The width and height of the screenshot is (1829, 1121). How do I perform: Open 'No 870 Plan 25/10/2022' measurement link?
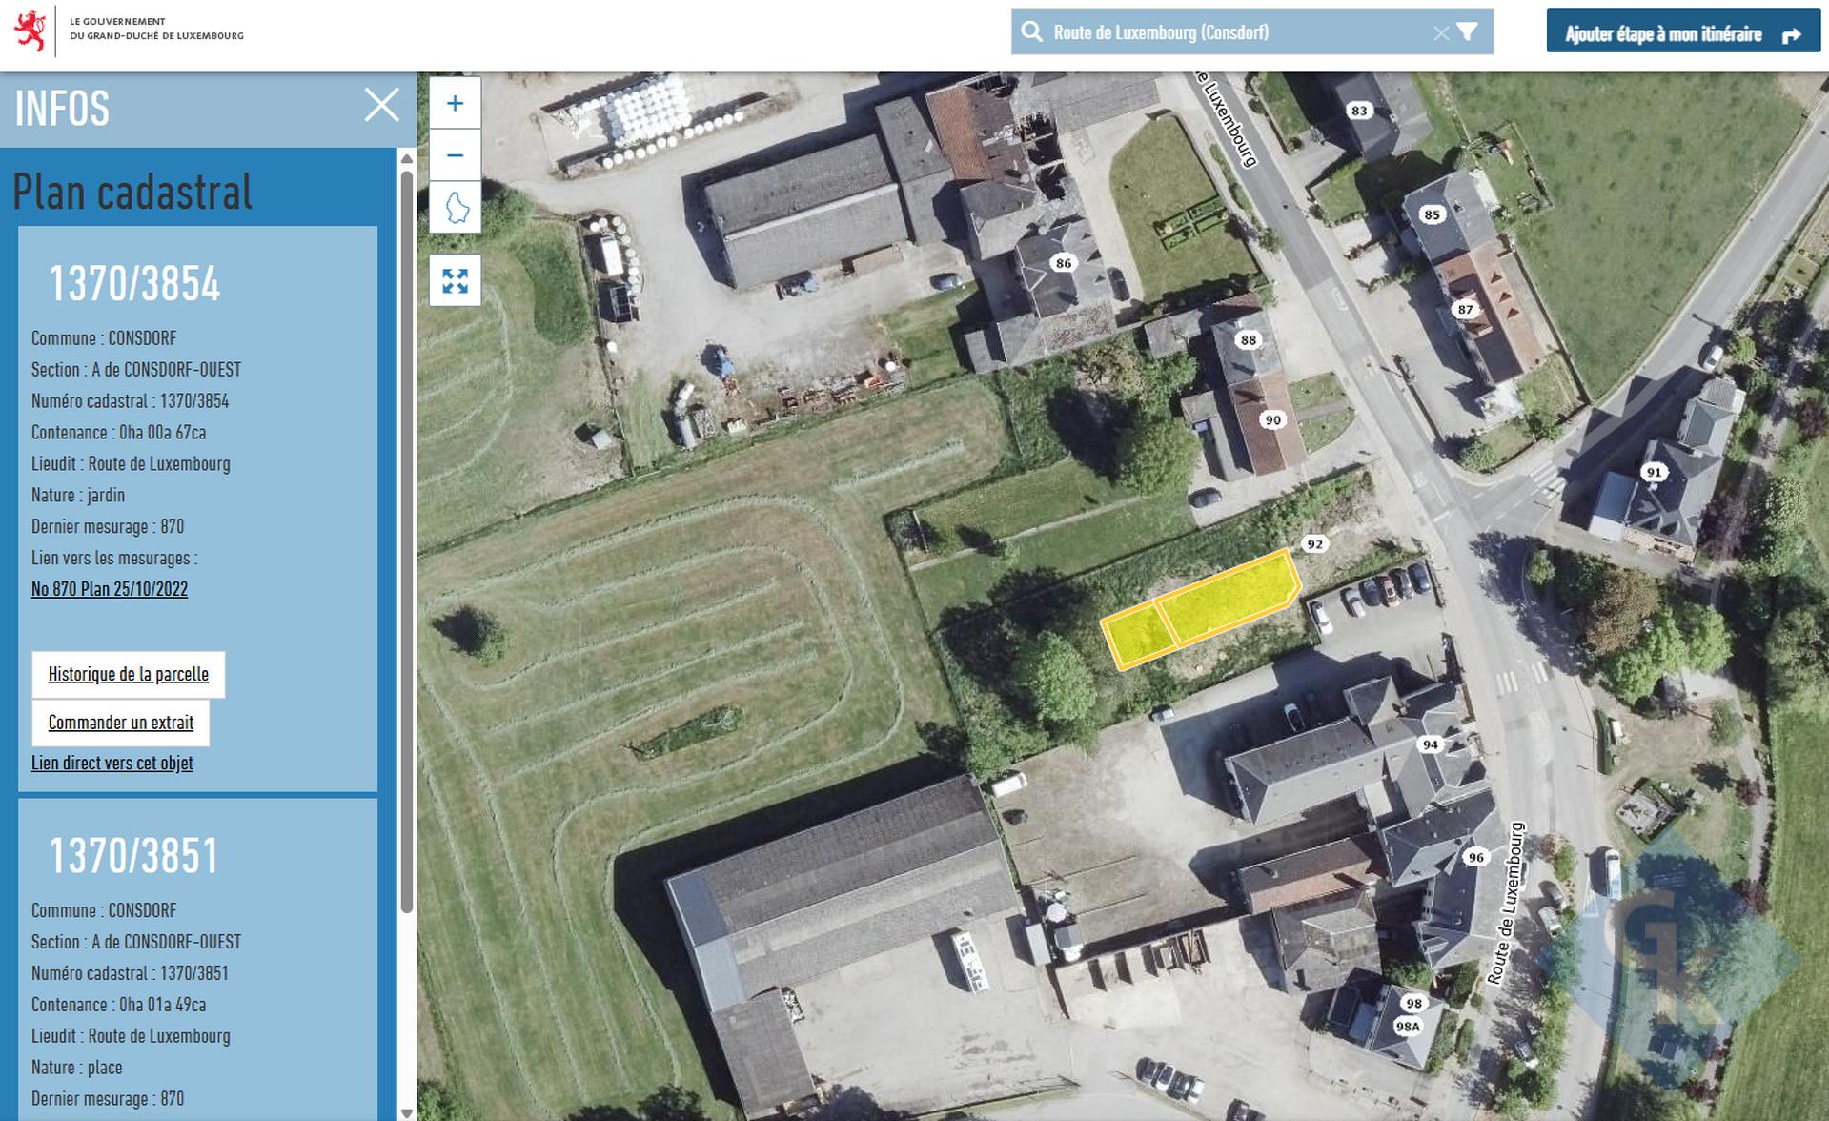(x=110, y=589)
